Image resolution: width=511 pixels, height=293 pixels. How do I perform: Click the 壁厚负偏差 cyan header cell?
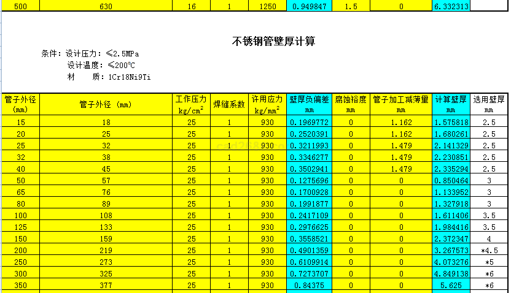pyautogui.click(x=309, y=104)
